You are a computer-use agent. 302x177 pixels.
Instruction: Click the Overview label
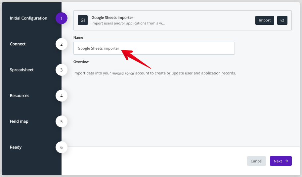coord(81,62)
